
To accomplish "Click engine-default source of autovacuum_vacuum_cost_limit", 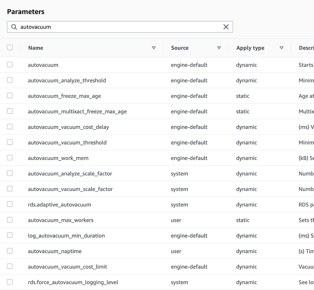I will click(189, 267).
